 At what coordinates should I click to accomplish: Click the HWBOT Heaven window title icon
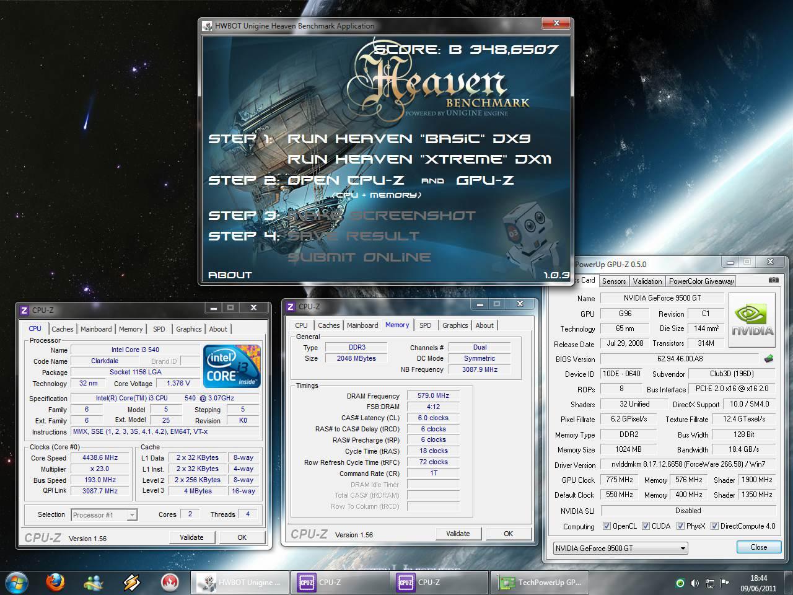[208, 26]
